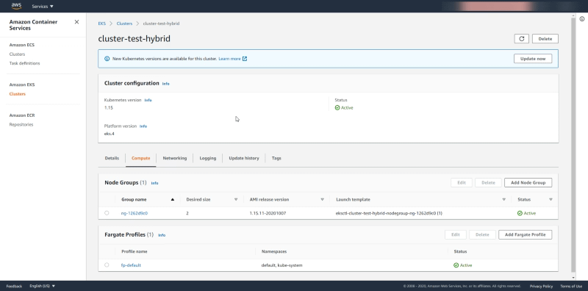Viewport: 588px width, 291px height.
Task: Click the scrollbar down arrow
Action: pyautogui.click(x=573, y=278)
